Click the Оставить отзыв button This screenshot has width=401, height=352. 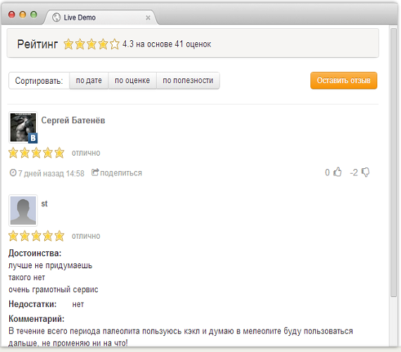344,80
